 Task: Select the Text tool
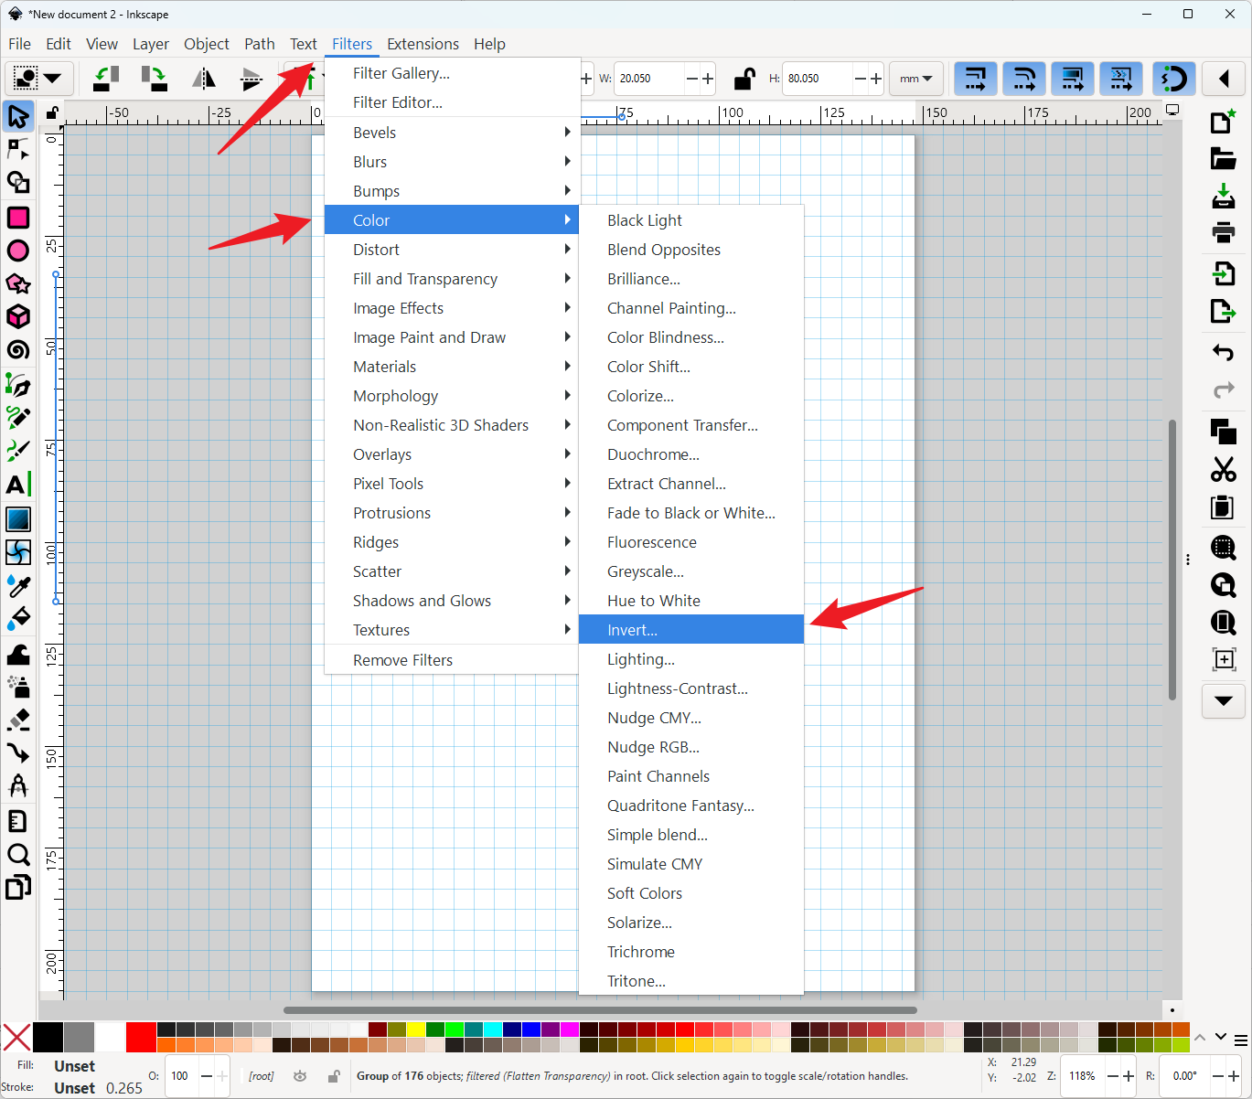click(x=18, y=485)
